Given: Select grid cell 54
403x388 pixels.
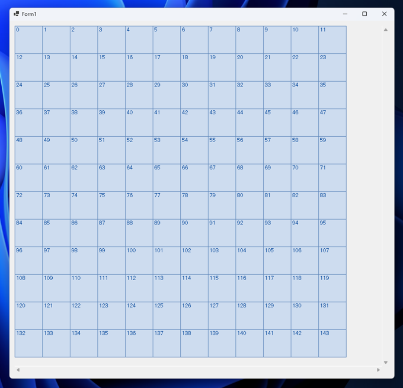Looking at the screenshot, I should tap(194, 150).
